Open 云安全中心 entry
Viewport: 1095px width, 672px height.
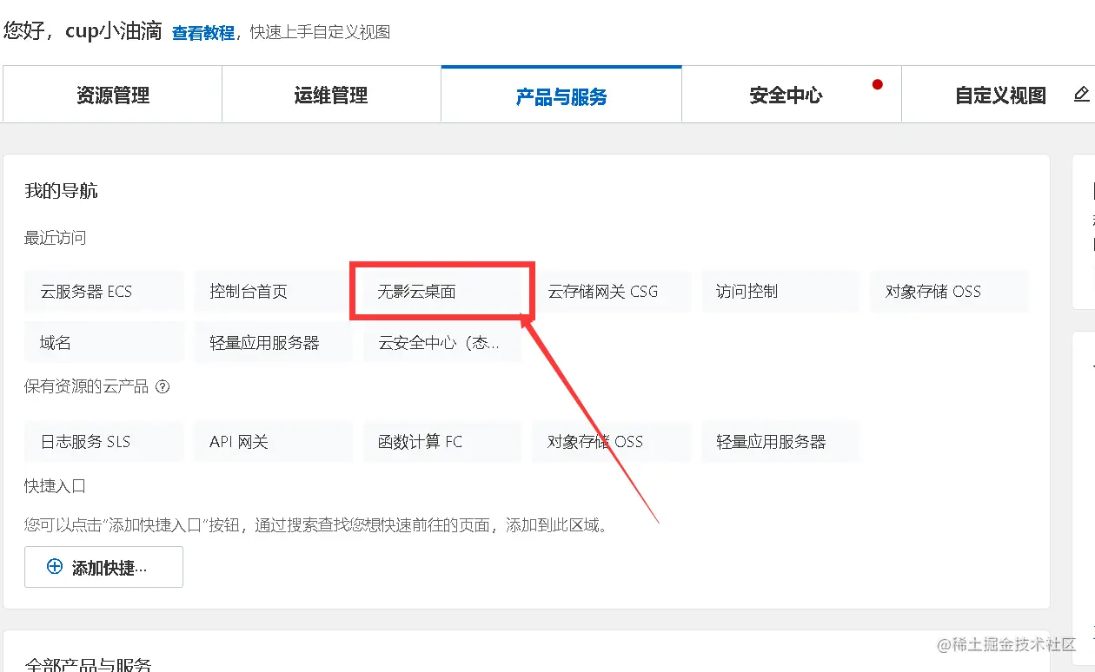pos(441,343)
